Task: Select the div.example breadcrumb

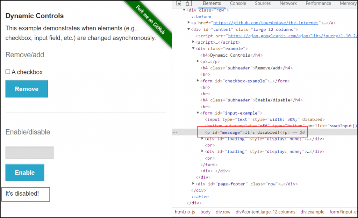Action: point(312,212)
